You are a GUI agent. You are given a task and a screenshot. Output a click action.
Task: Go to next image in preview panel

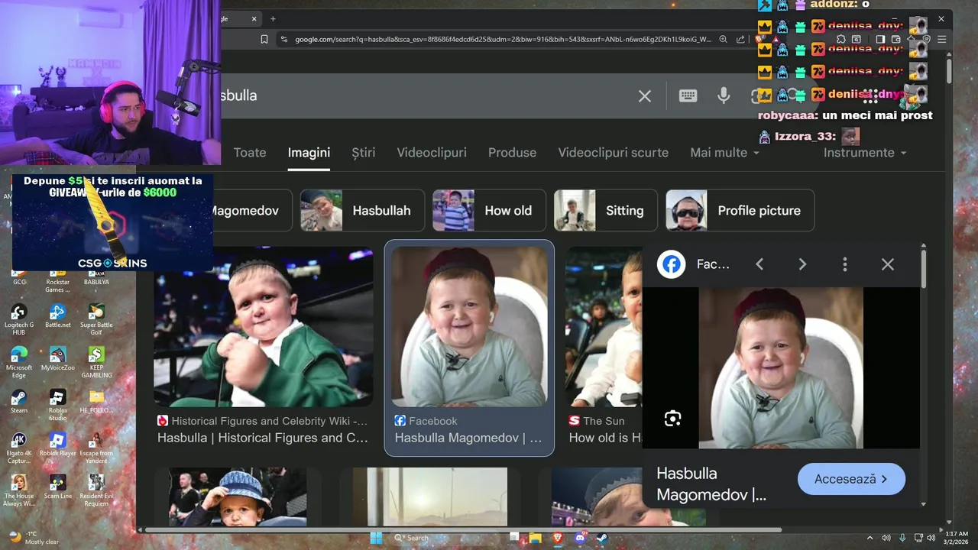pos(802,264)
